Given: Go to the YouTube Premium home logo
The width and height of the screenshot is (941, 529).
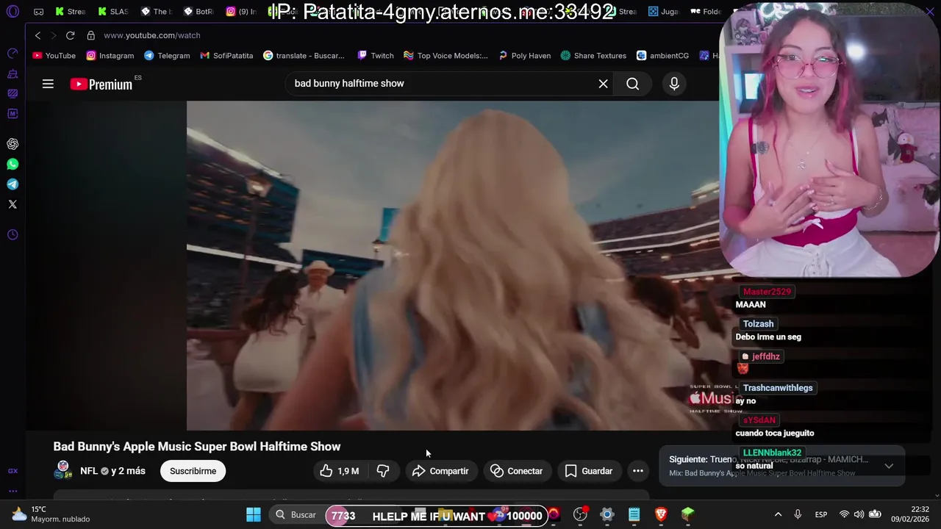Looking at the screenshot, I should 101,84.
